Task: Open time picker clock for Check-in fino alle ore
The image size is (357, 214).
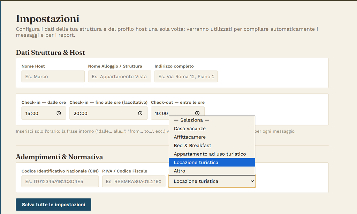Action: pyautogui.click(x=140, y=113)
